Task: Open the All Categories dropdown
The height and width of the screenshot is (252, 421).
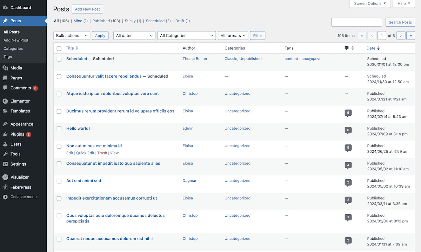Action: pos(186,35)
